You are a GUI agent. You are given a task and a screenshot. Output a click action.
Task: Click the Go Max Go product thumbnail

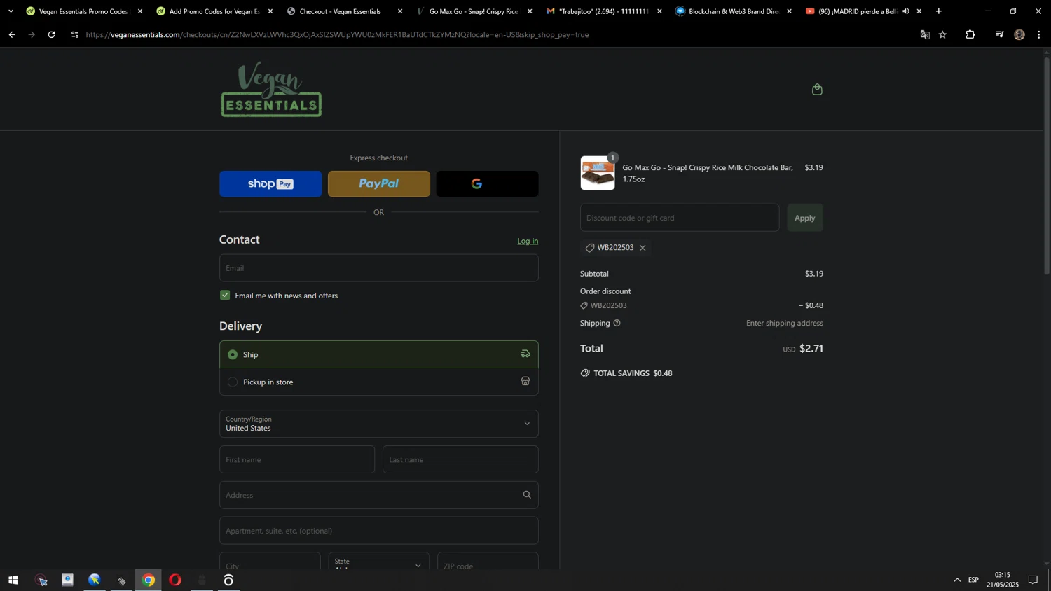[598, 173]
